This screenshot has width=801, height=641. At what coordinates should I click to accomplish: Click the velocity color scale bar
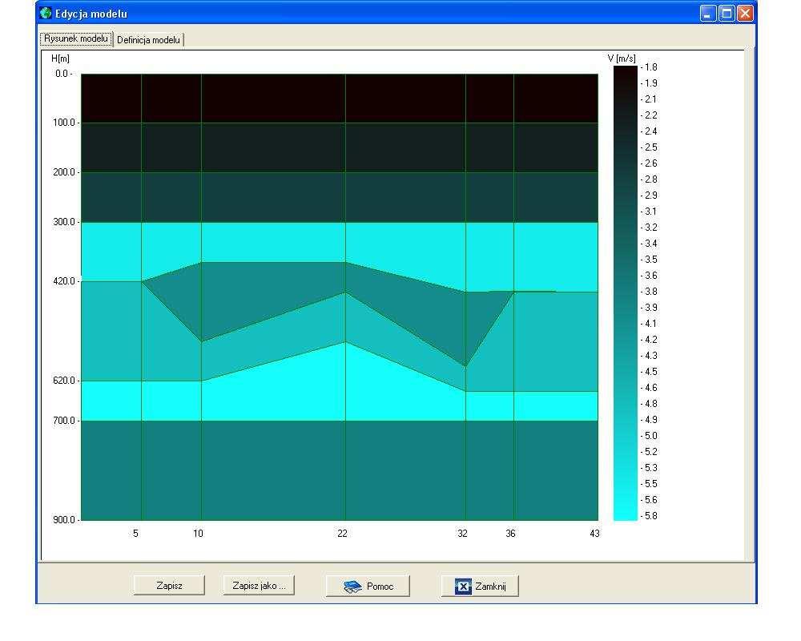tap(626, 293)
